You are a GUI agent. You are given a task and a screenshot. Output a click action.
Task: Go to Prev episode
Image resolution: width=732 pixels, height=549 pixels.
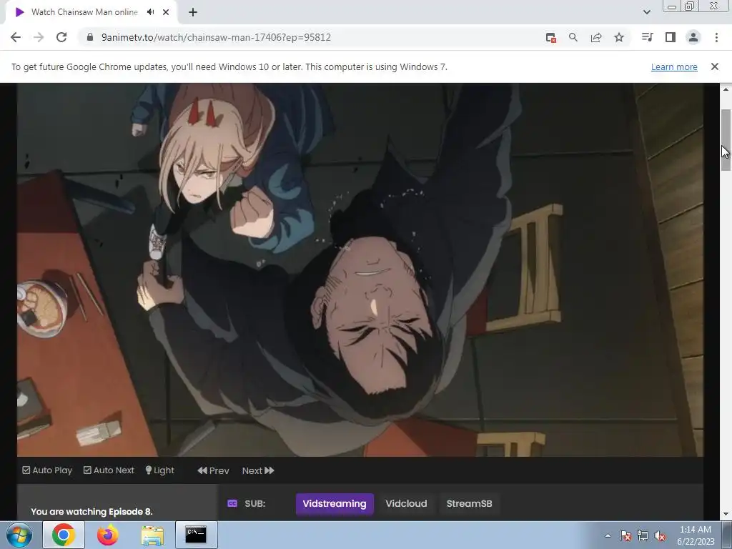(x=213, y=470)
